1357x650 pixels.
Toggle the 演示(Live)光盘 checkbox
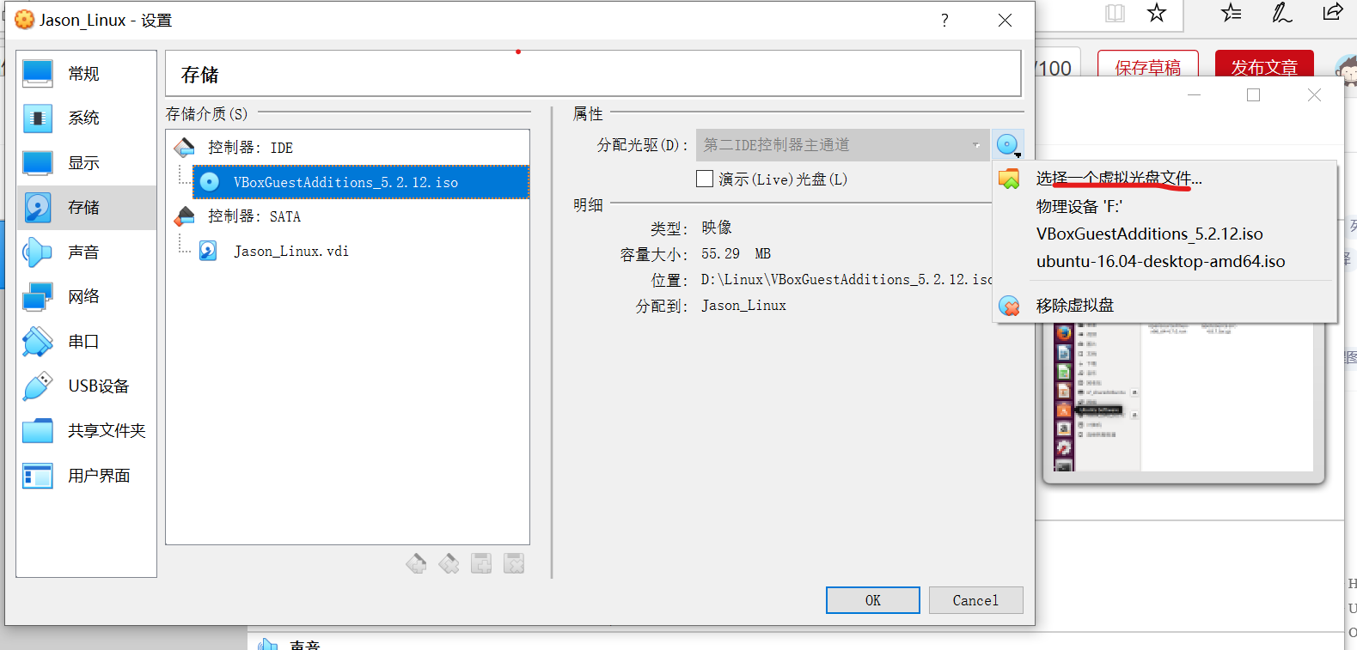[705, 179]
